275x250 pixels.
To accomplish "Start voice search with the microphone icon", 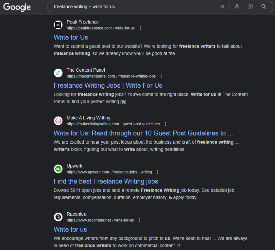I will pos(237,7).
